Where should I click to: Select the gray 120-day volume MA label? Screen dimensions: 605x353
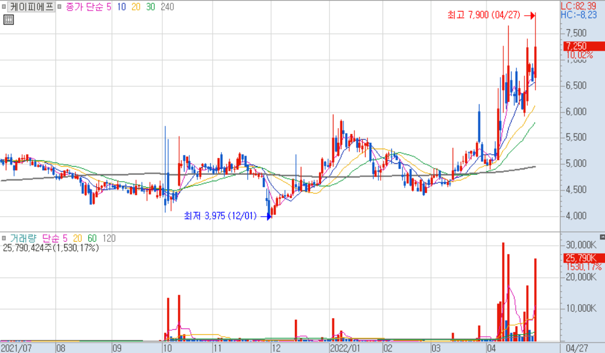(109, 238)
